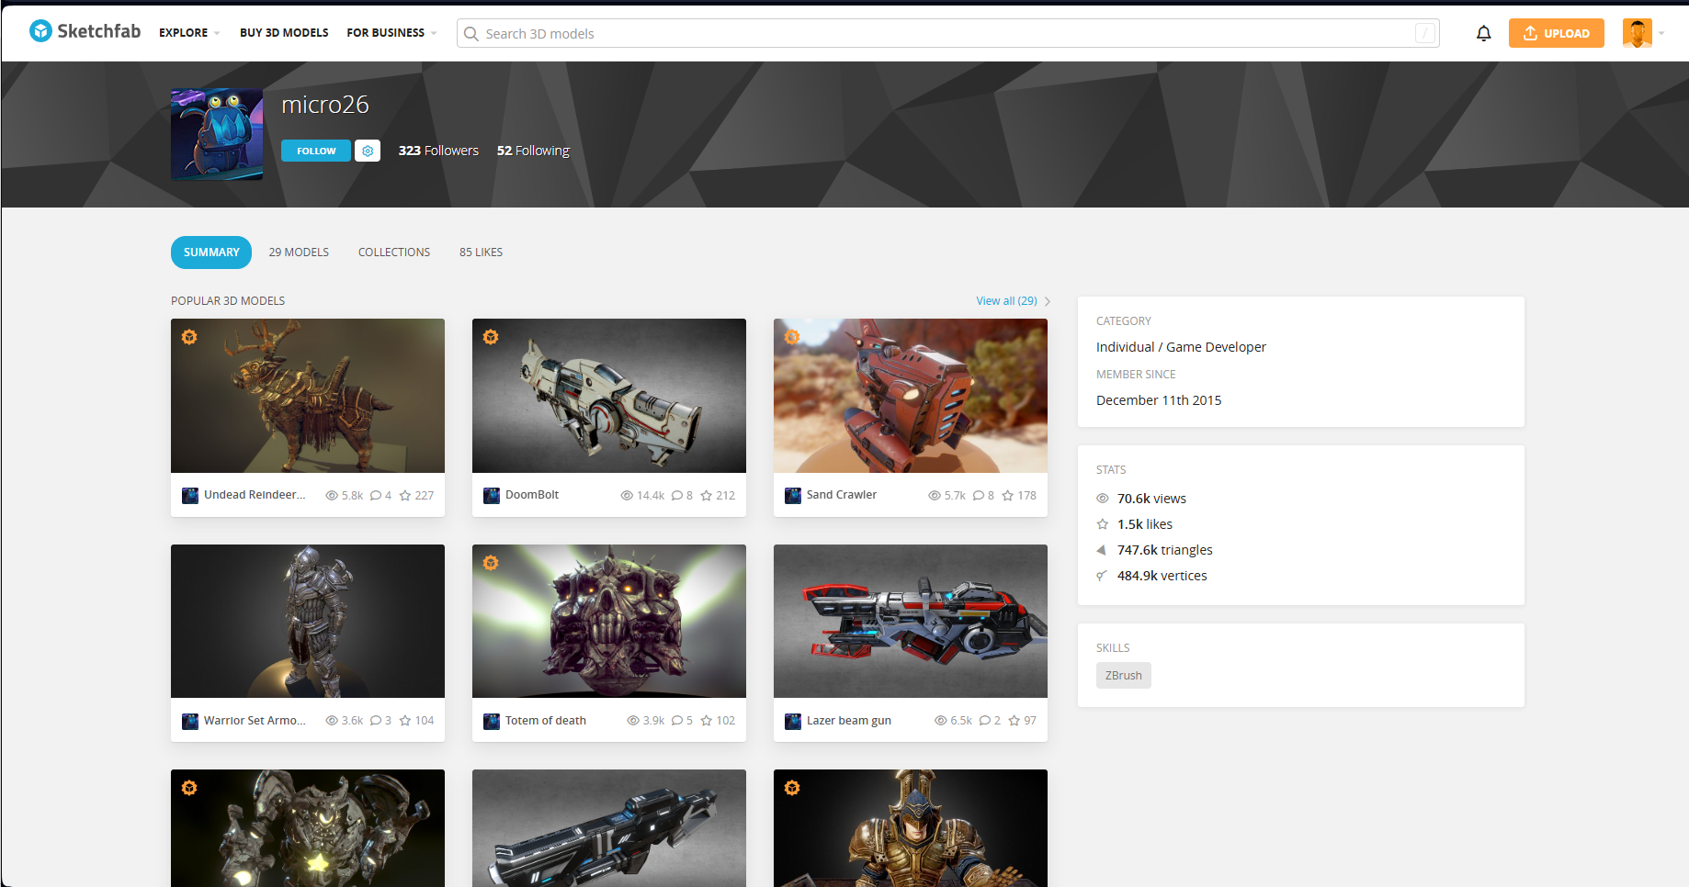Switch to the 85 Likes tab

pyautogui.click(x=481, y=253)
